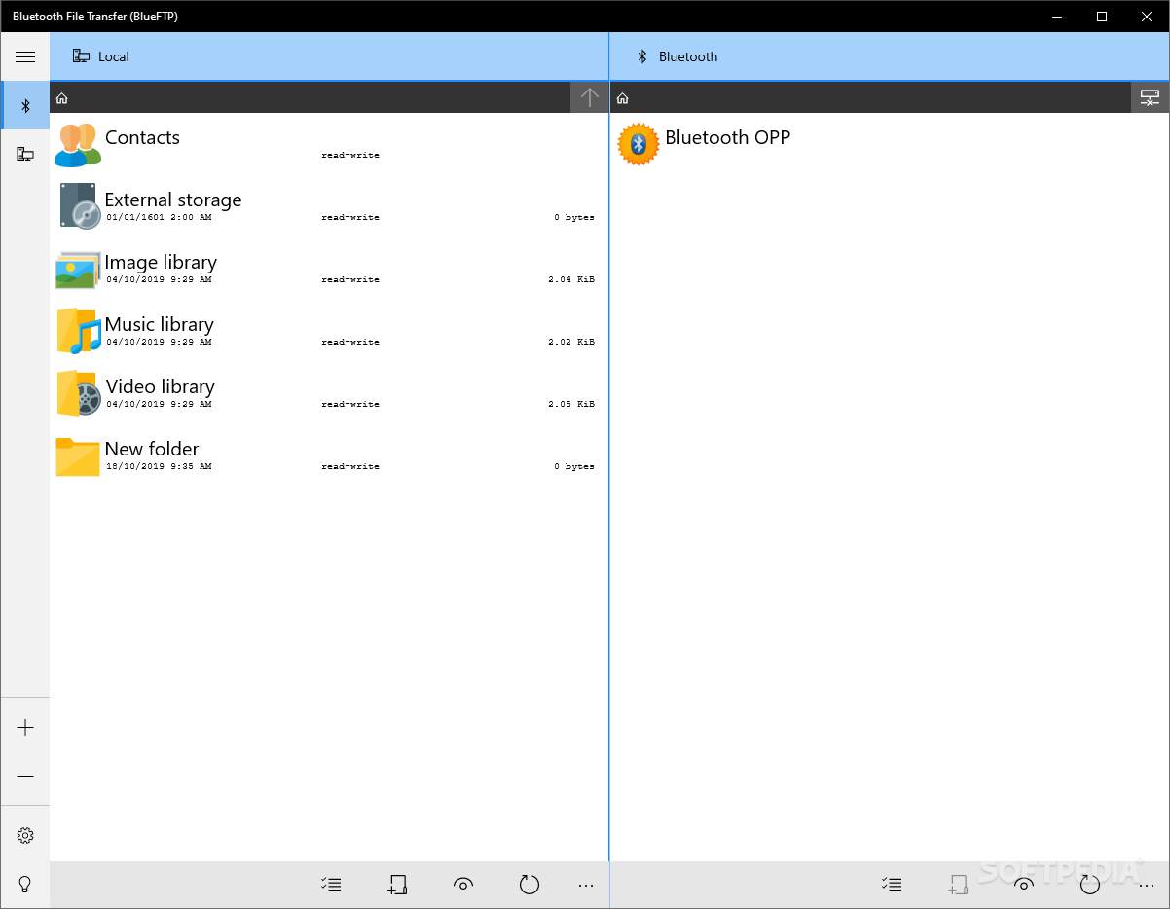The width and height of the screenshot is (1170, 909).
Task: Select the Music library entry name
Action: point(160,324)
